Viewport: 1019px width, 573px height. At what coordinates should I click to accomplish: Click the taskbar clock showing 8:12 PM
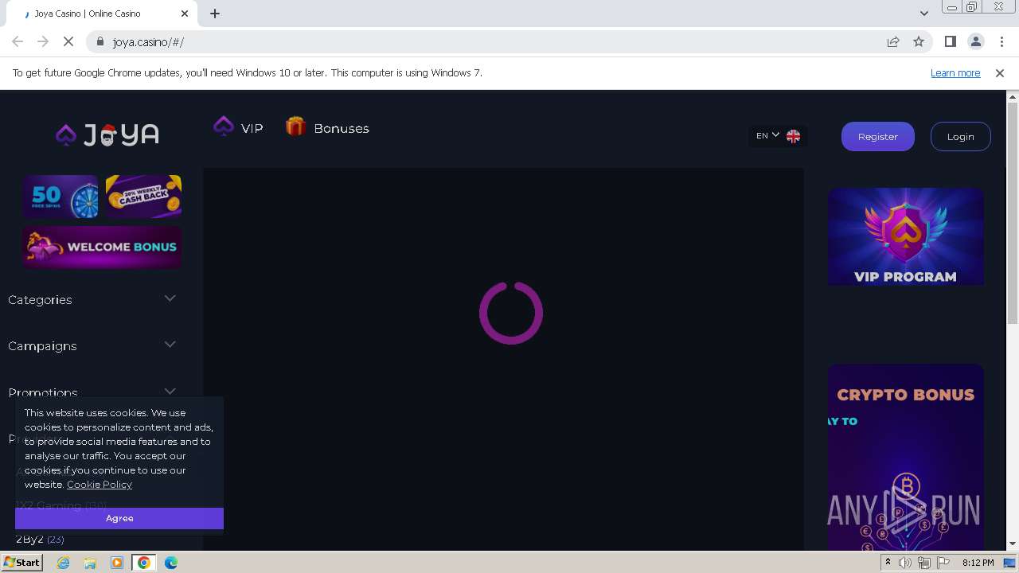pyautogui.click(x=978, y=563)
